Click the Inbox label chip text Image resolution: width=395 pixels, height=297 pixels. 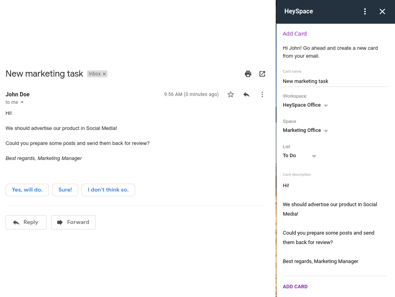[x=94, y=74]
